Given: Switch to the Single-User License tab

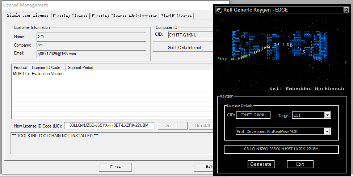Looking at the screenshot, I should click(x=28, y=15).
